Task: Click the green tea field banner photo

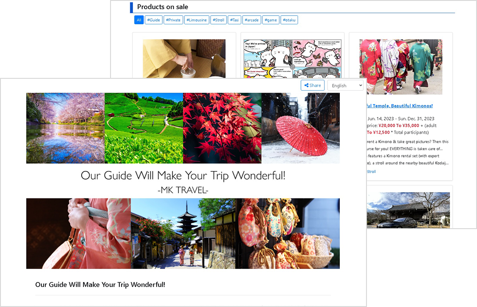Action: point(144,128)
